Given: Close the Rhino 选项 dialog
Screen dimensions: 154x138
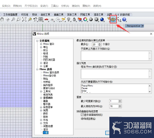Looking at the screenshot, I should point(151,34).
